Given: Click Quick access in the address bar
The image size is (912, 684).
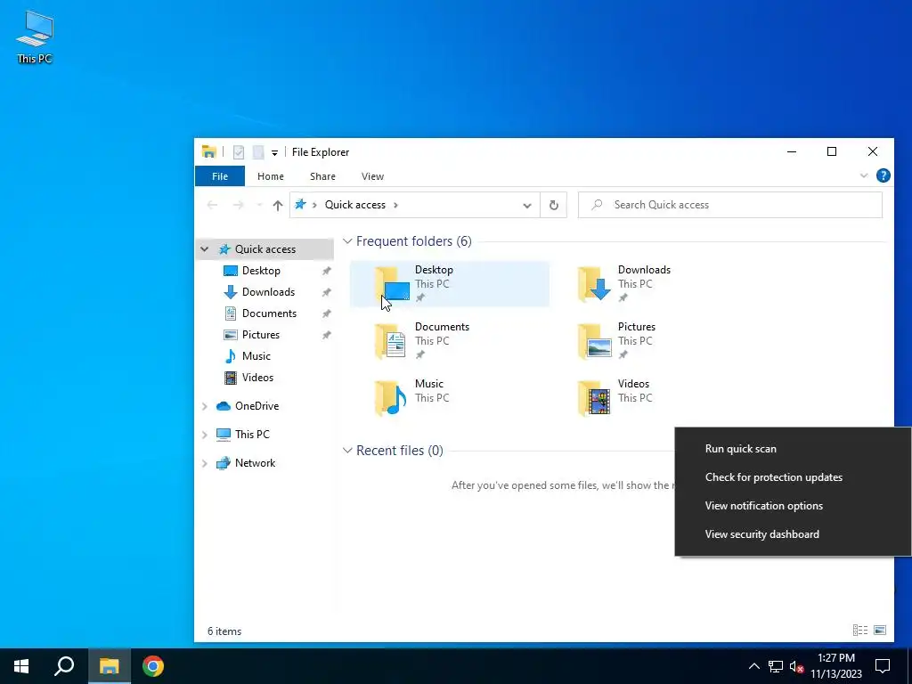Looking at the screenshot, I should (354, 205).
